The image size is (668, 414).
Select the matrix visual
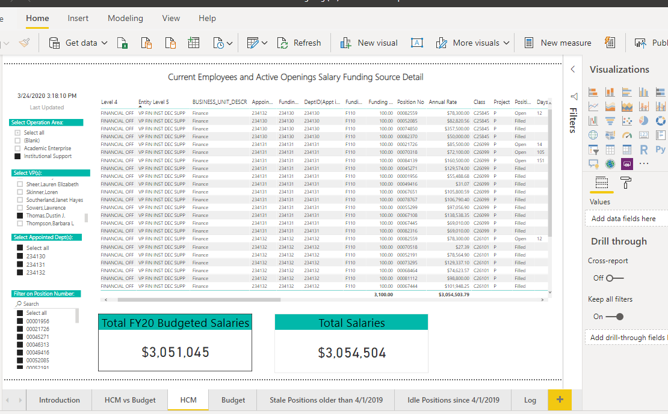626,150
